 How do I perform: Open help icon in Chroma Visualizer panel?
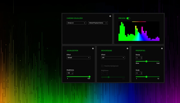(110, 16)
